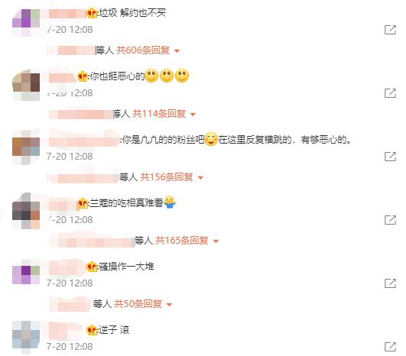Open the 共606条回复 text link
The image size is (406, 356).
pos(143,50)
